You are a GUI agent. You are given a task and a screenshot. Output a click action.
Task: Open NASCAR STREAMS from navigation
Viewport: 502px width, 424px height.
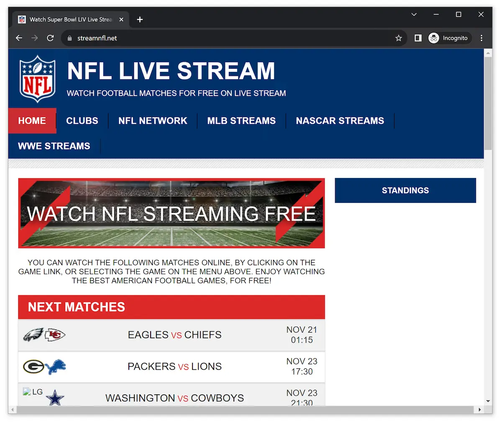coord(340,121)
